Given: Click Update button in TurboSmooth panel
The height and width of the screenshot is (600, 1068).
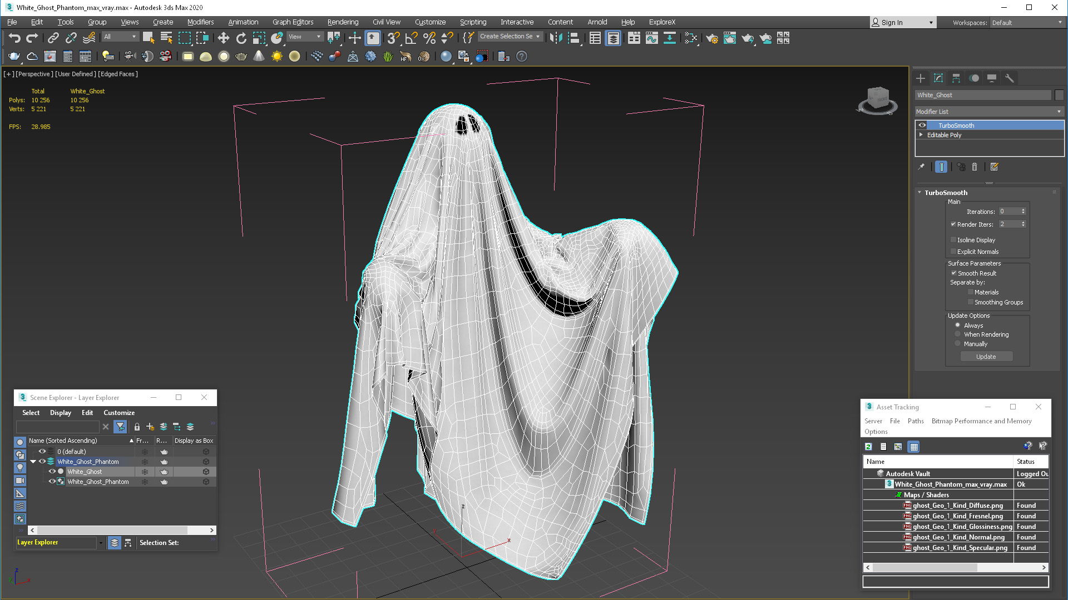Looking at the screenshot, I should point(985,356).
